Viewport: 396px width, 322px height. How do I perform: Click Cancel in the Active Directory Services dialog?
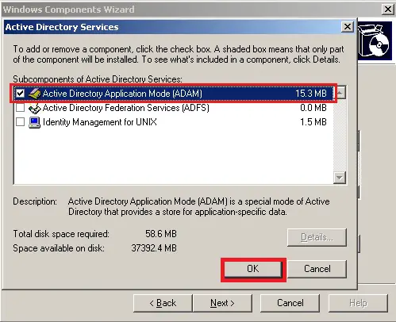[317, 269]
